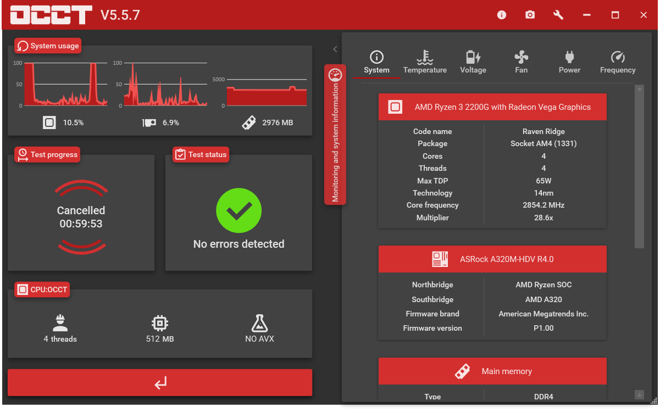660x412 pixels.
Task: Click memory icon in Main memory header
Action: click(x=462, y=371)
